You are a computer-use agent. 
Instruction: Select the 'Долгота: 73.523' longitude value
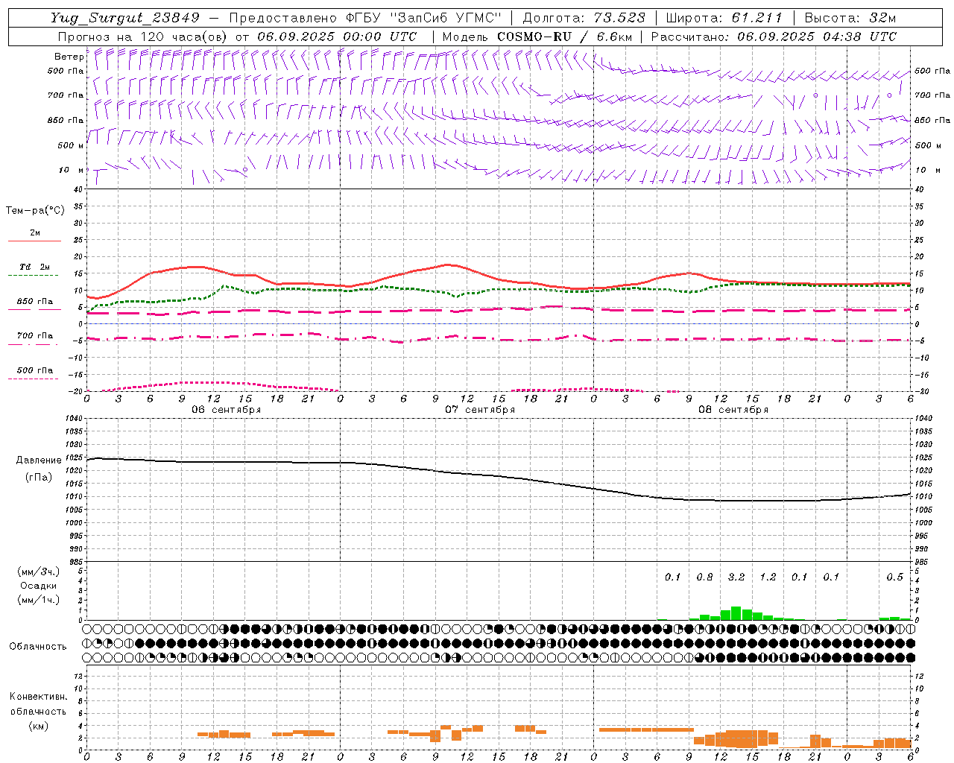[584, 18]
